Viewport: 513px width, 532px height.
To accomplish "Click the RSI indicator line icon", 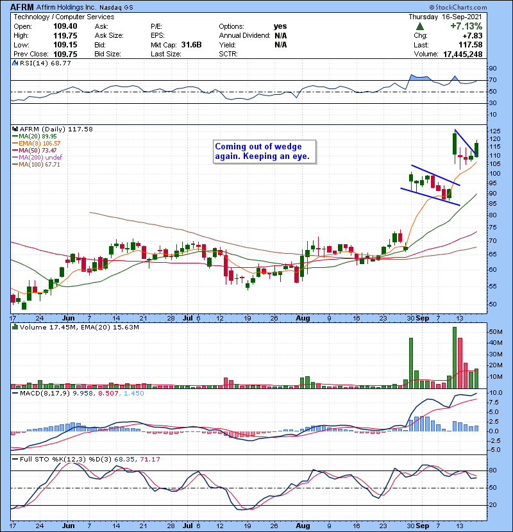I will pyautogui.click(x=15, y=63).
